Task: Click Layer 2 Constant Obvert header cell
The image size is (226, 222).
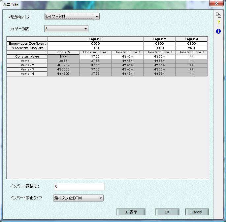Action: coord(159,52)
